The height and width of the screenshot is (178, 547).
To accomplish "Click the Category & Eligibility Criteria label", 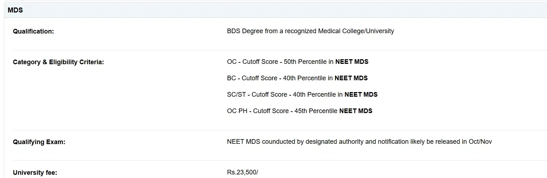I will 58,62.
